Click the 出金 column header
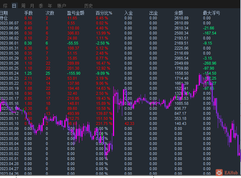The height and width of the screenshot is (178, 241). coord(153,13)
